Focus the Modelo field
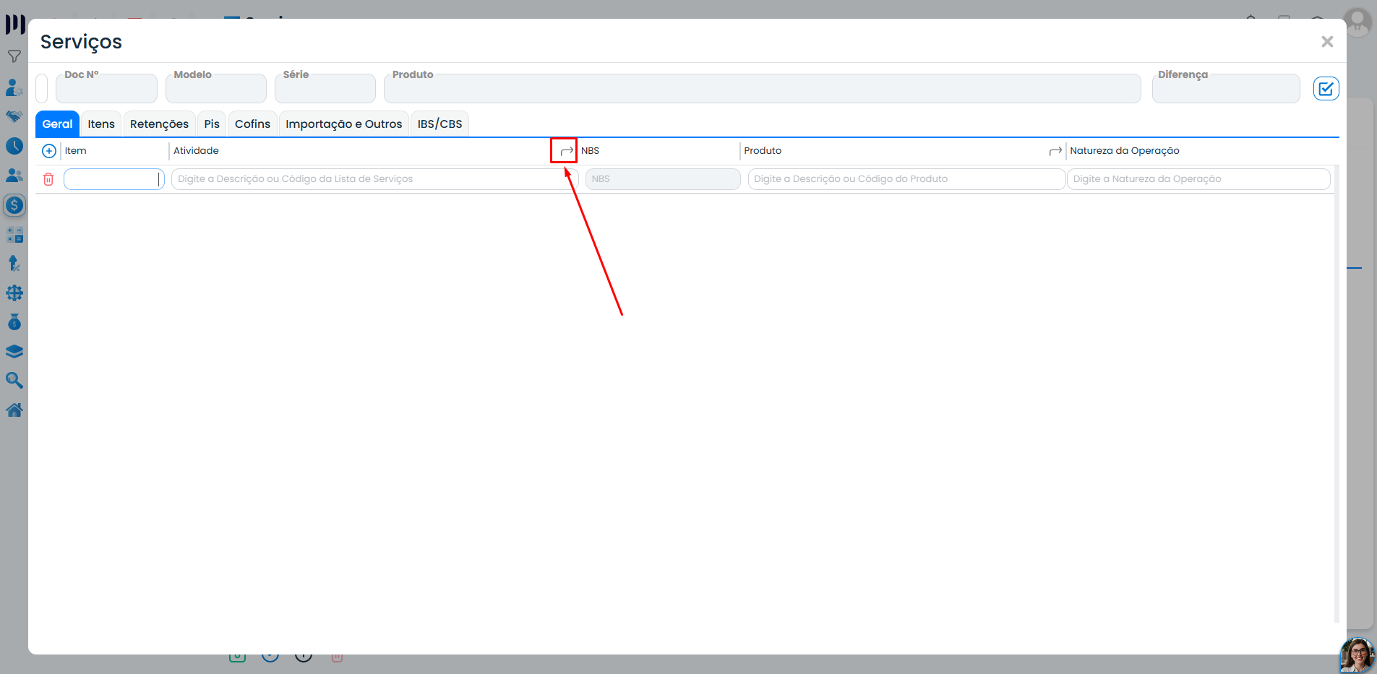Screen dimensions: 1377x674 215,88
